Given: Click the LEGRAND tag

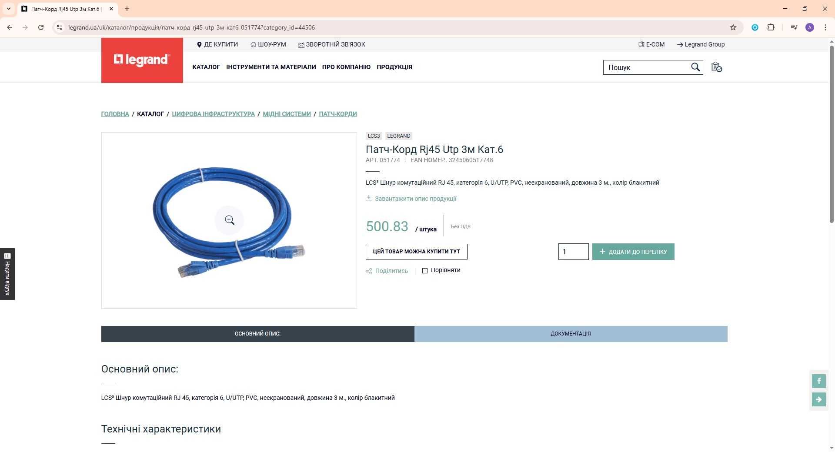Looking at the screenshot, I should (x=398, y=136).
